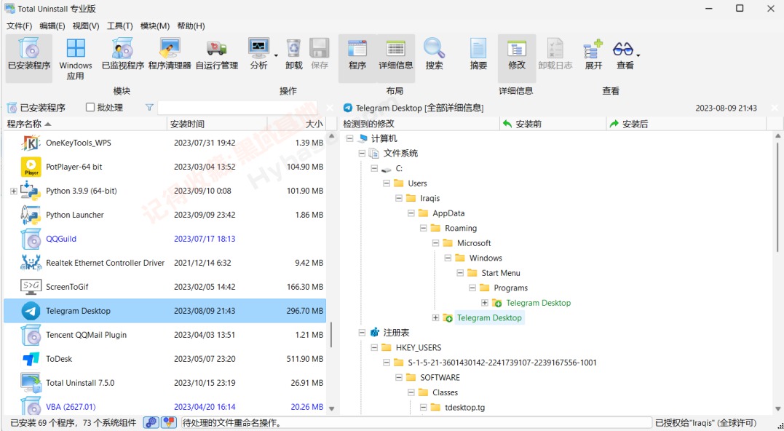This screenshot has height=431, width=784.
Task: Collapse the 计算机 tree node
Action: click(349, 138)
